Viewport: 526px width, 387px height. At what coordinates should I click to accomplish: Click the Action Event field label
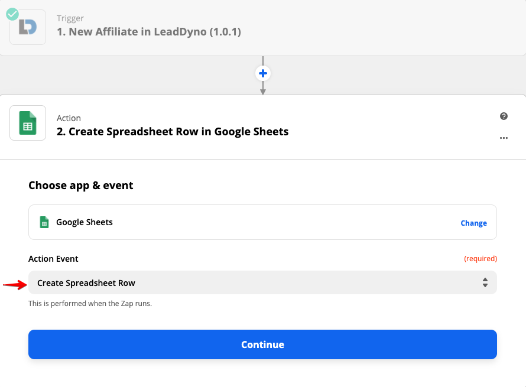pyautogui.click(x=53, y=259)
